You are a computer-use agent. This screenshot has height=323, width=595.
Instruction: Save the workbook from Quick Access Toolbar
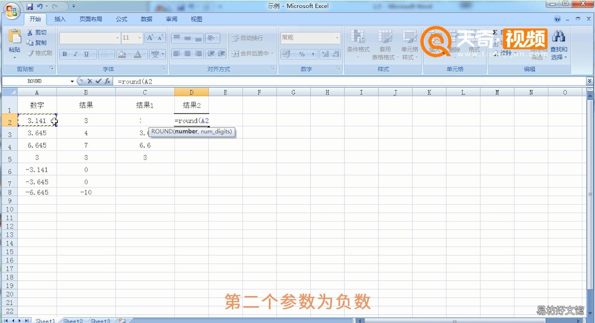[x=30, y=6]
